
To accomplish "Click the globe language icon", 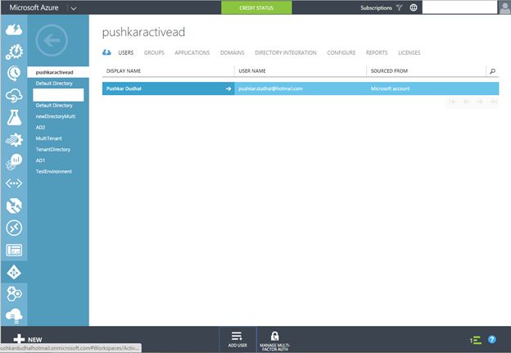I will pyautogui.click(x=414, y=7).
